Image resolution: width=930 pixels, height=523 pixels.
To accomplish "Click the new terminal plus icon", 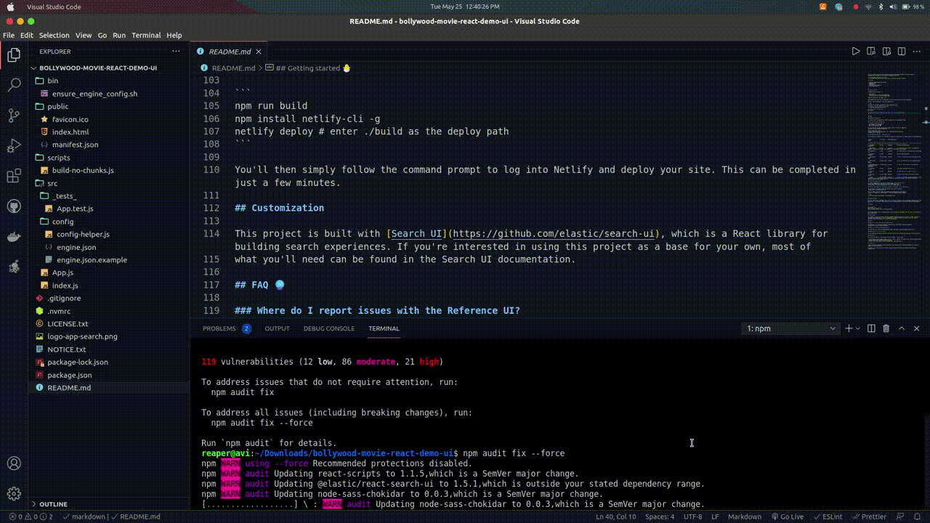I will pyautogui.click(x=849, y=328).
